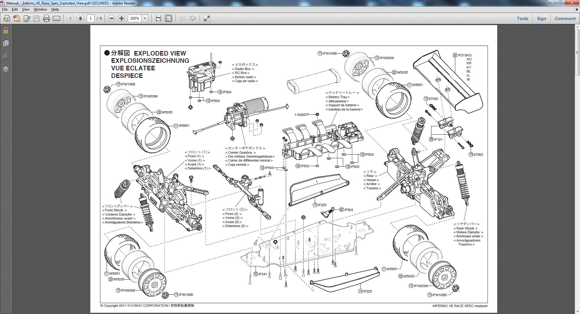Click the Save file floppy icon
This screenshot has height=314, width=580.
[x=37, y=18]
